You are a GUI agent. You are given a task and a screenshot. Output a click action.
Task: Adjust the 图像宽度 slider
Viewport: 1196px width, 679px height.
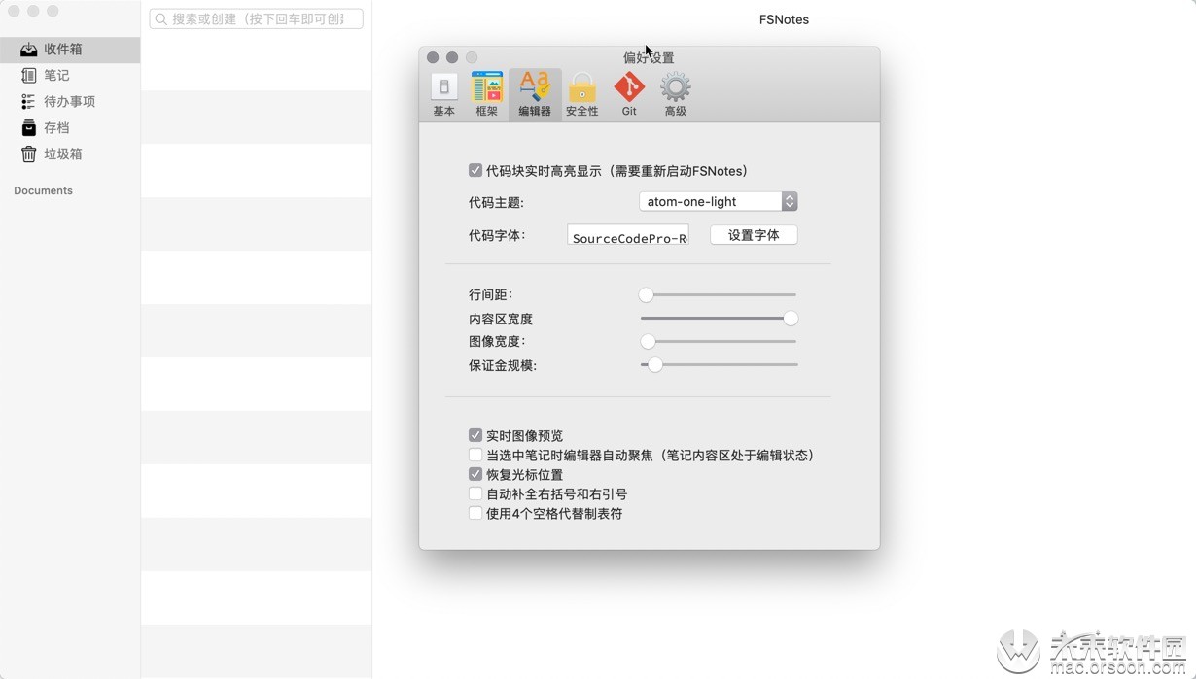[x=719, y=341]
